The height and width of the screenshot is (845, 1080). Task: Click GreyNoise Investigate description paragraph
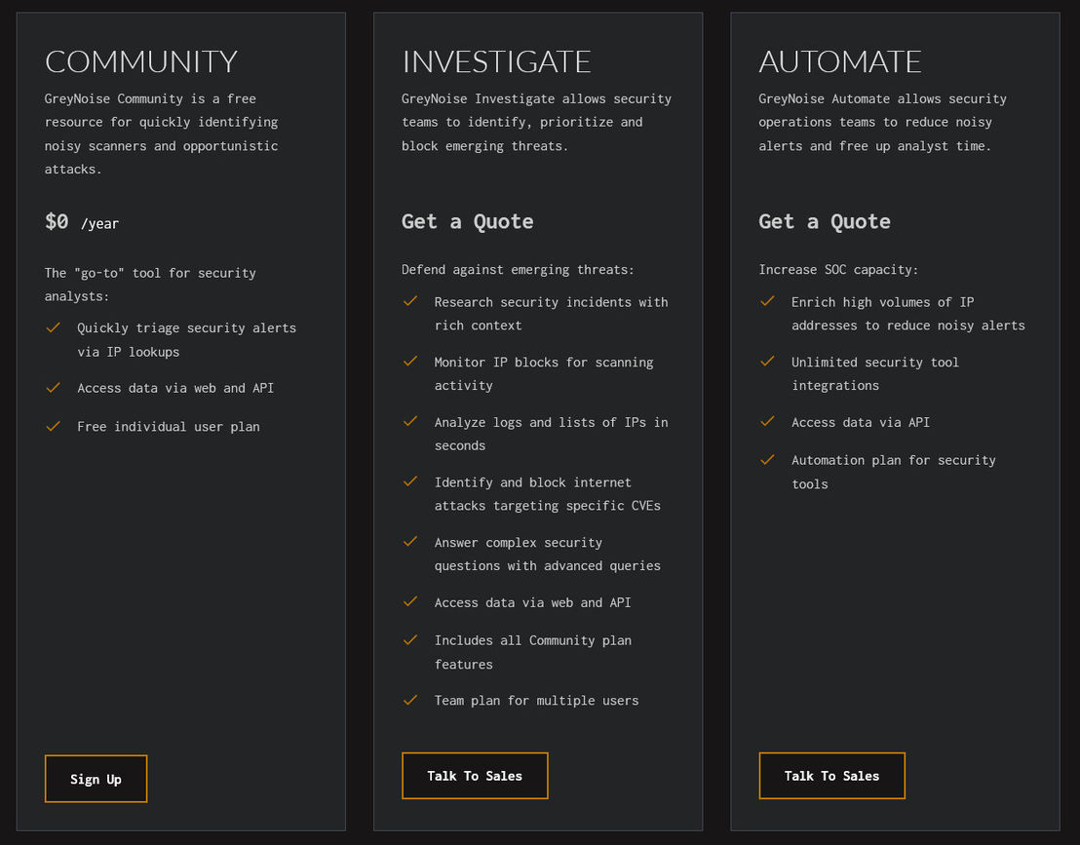coord(536,123)
